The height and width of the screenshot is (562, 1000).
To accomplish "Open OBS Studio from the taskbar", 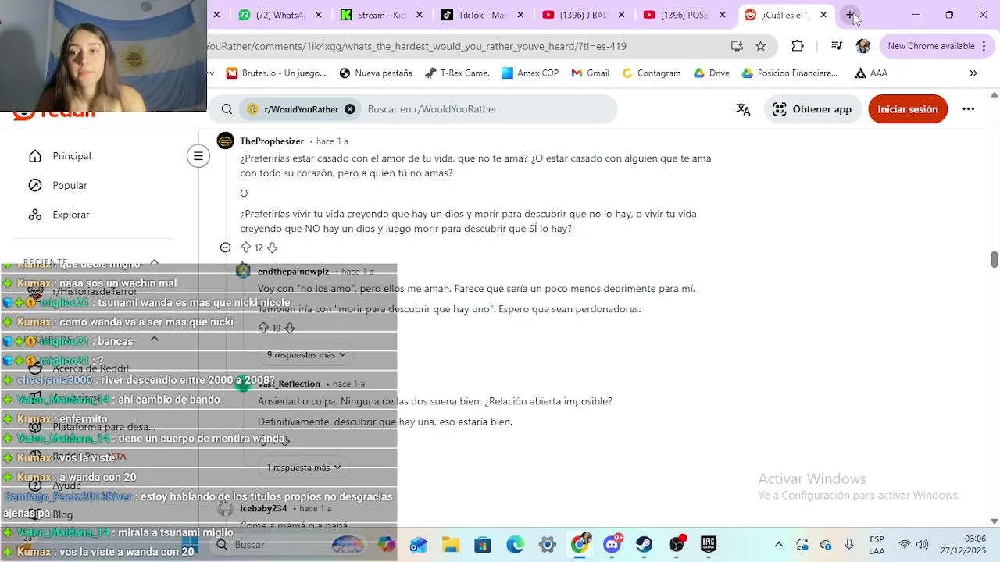I will pyautogui.click(x=677, y=544).
